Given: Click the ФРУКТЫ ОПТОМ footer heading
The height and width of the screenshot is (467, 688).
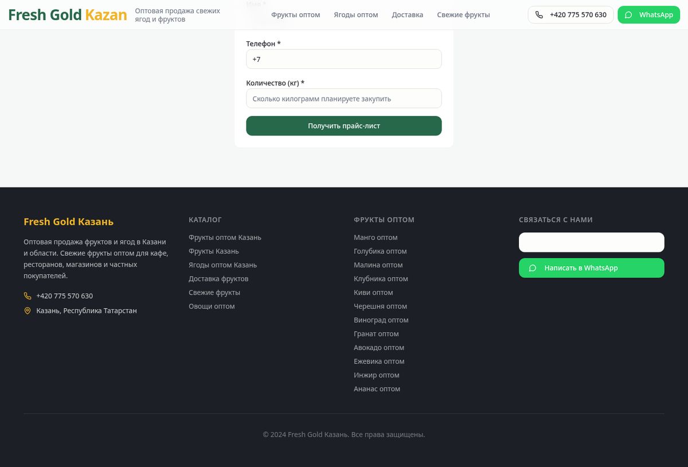Looking at the screenshot, I should tap(384, 220).
